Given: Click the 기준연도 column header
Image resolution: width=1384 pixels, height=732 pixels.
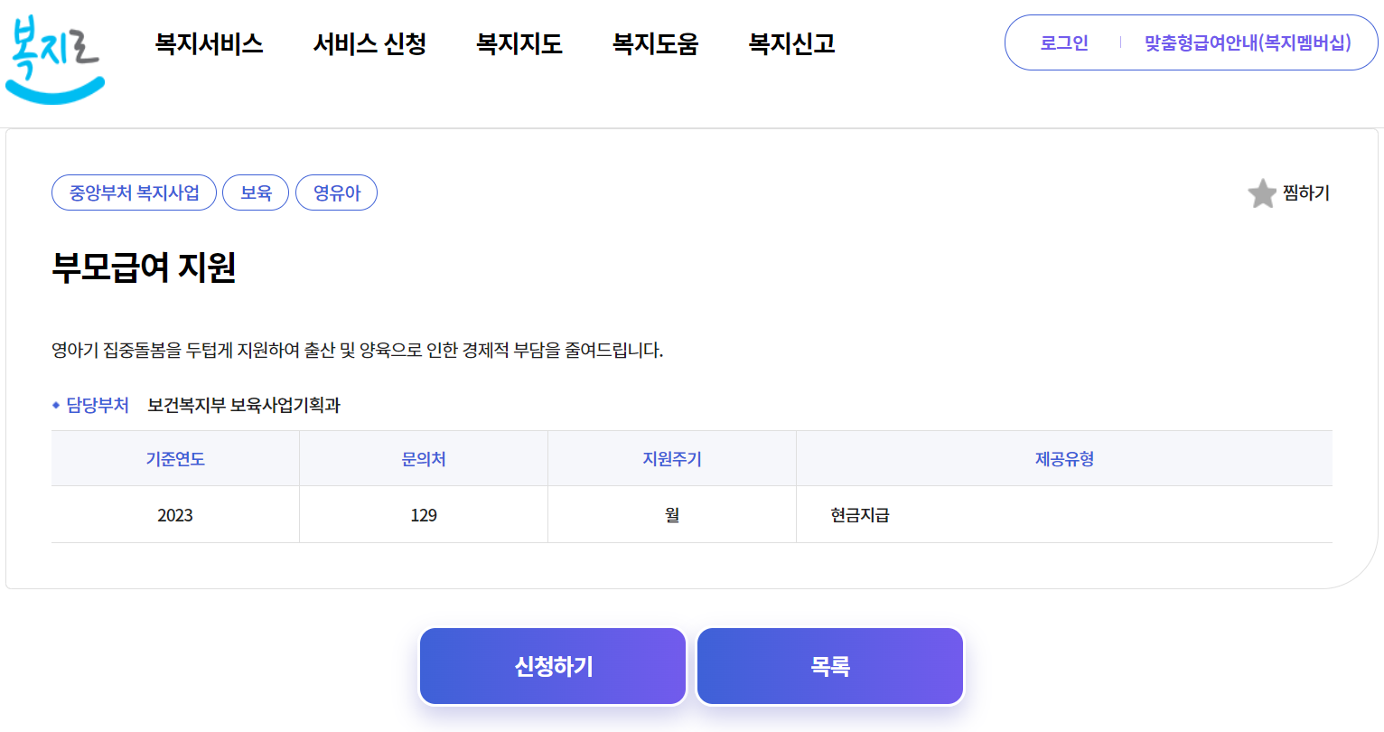Looking at the screenshot, I should [x=175, y=458].
